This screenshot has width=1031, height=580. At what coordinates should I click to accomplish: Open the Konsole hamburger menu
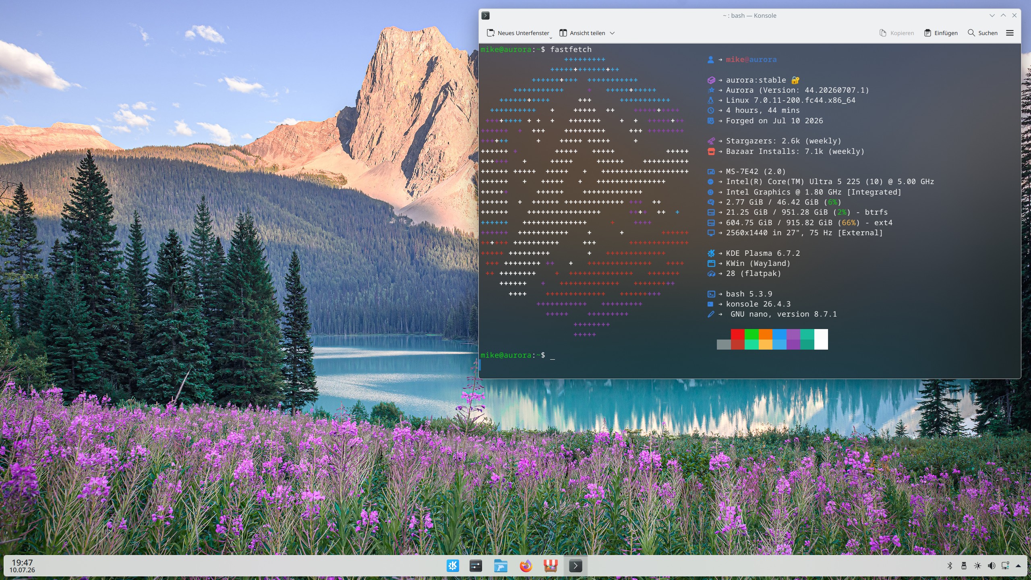(1010, 33)
